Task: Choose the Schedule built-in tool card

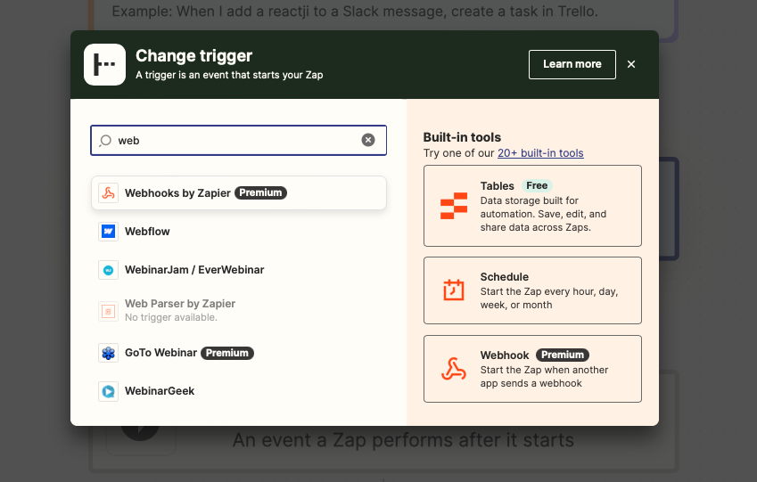Action: (x=532, y=290)
